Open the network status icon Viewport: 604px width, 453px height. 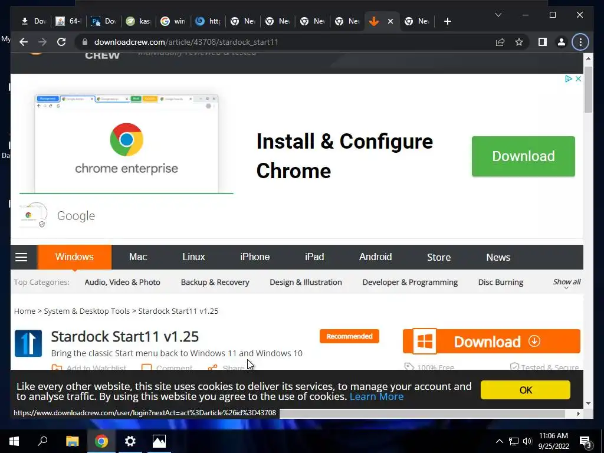coord(514,441)
